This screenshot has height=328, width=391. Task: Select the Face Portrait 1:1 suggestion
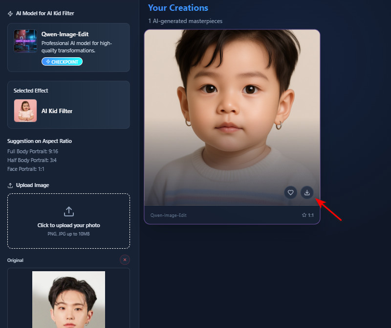click(27, 169)
